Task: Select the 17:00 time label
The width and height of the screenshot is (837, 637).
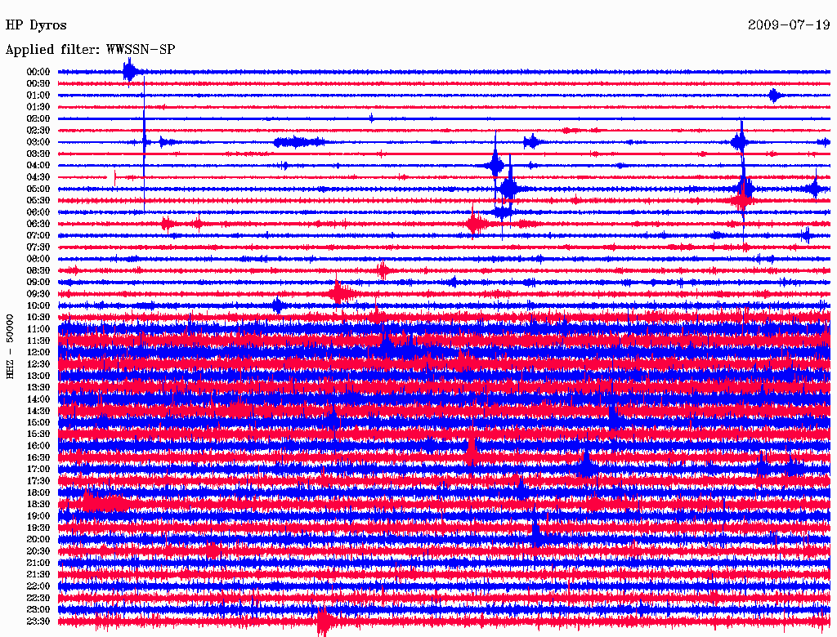Action: tap(38, 469)
